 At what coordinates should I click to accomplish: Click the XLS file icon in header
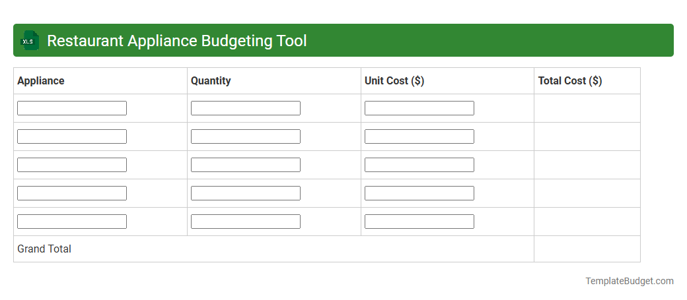pos(29,40)
